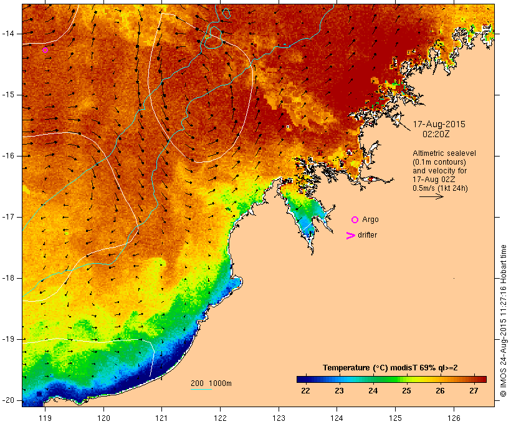Click the colorbar tick value 23
The width and height of the screenshot is (511, 424).
[x=339, y=391]
